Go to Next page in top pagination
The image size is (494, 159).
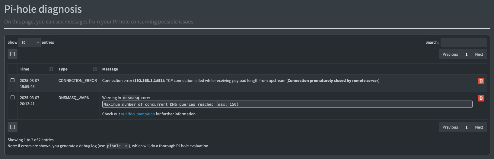pyautogui.click(x=479, y=54)
